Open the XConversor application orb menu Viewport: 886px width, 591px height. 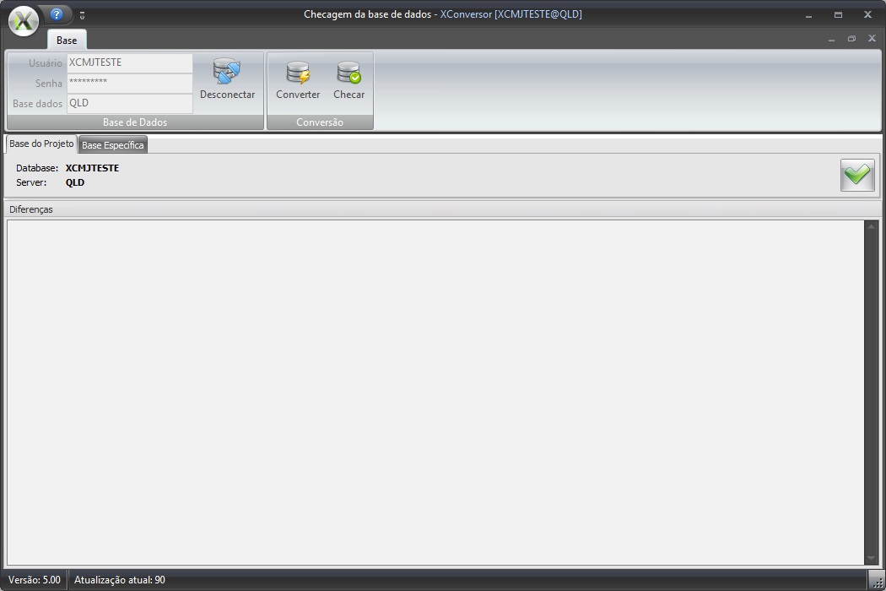pos(24,21)
